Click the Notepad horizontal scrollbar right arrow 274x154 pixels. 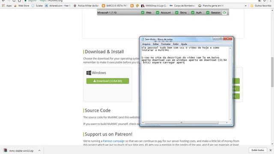227,123
